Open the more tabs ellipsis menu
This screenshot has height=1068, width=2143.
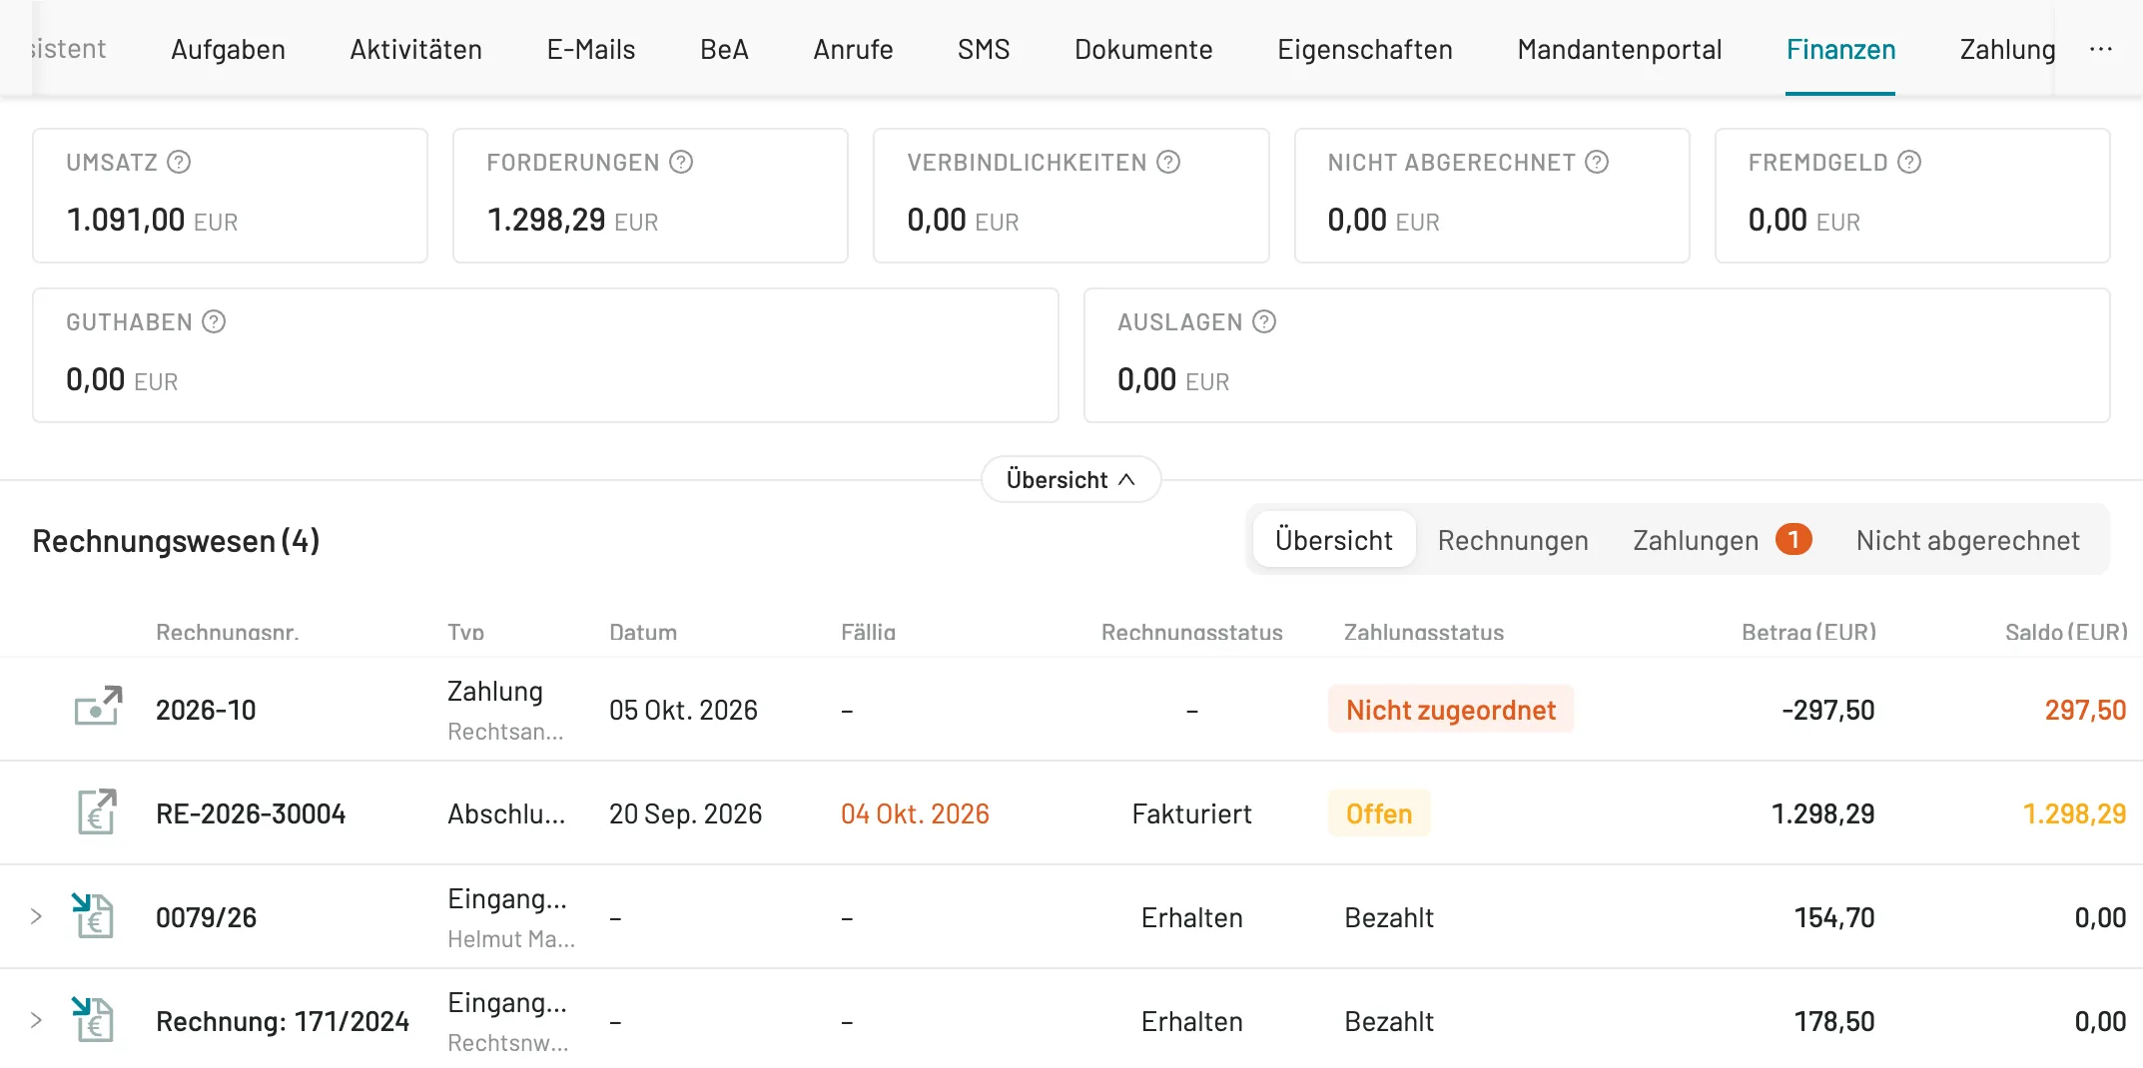click(2100, 49)
